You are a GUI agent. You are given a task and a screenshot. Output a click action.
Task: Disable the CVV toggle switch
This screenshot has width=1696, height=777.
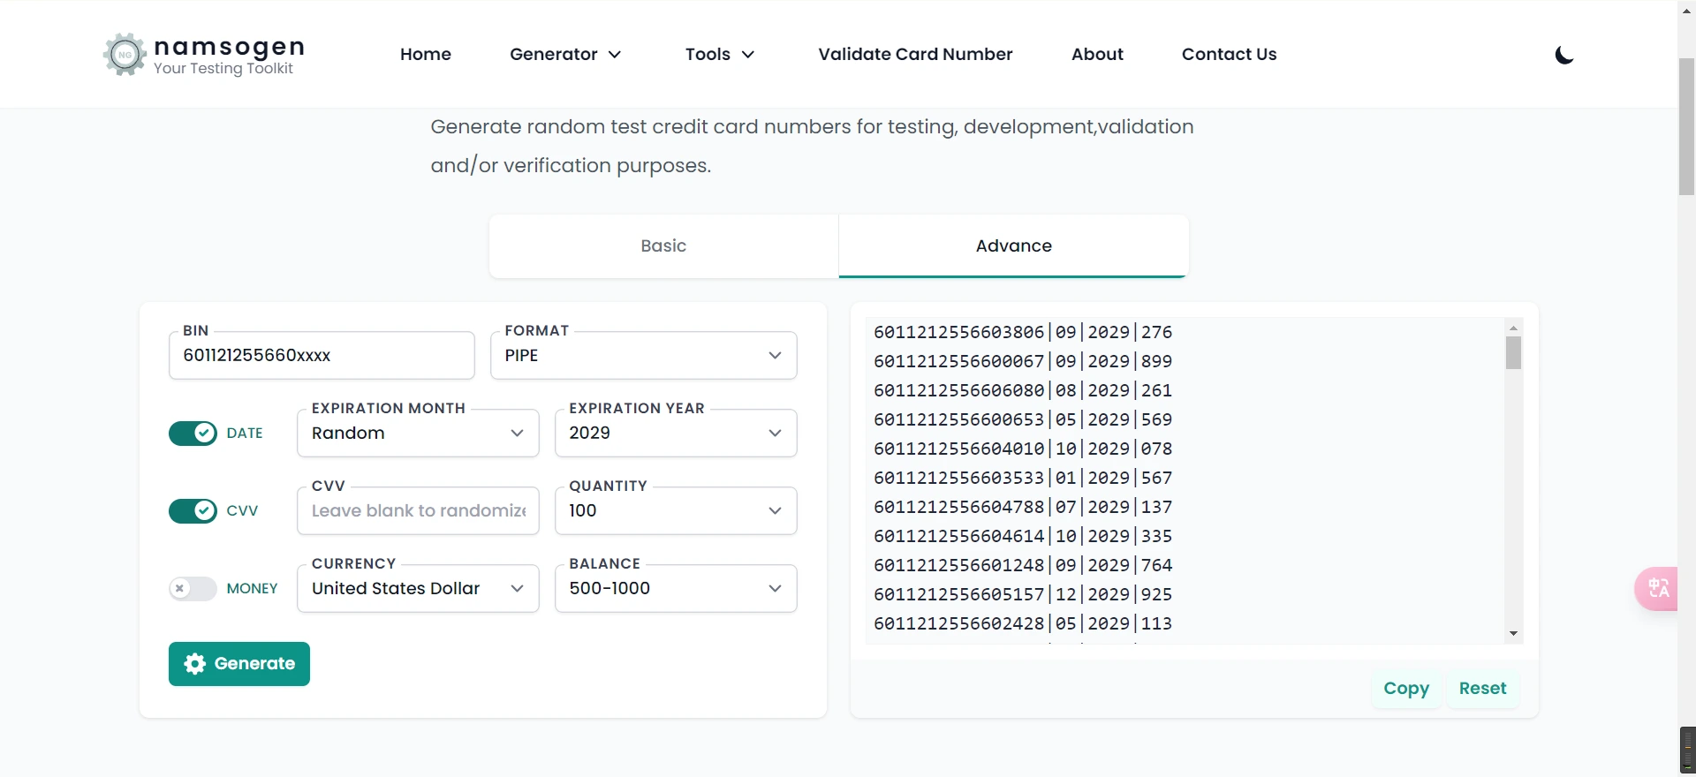click(193, 511)
